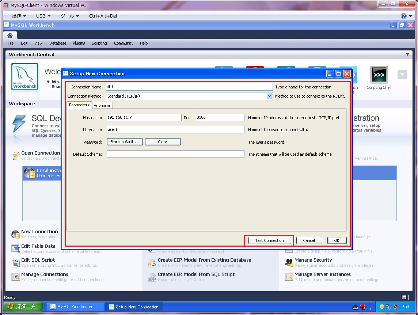The image size is (418, 315).
Task: Click Create EER Model From Existing Database icon
Action: click(x=152, y=263)
